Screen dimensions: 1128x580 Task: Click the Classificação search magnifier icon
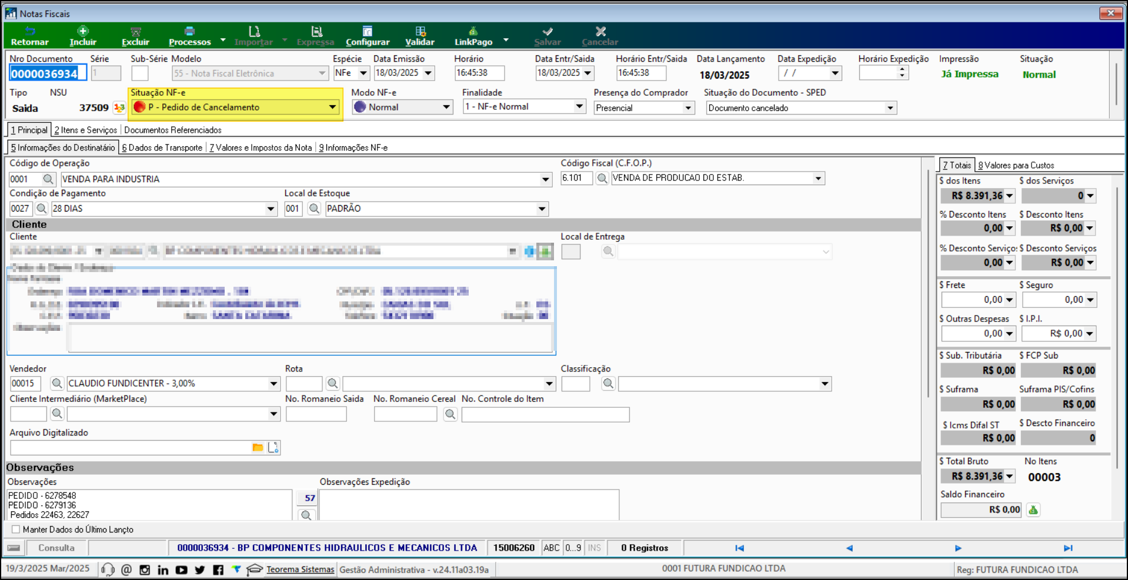(608, 384)
